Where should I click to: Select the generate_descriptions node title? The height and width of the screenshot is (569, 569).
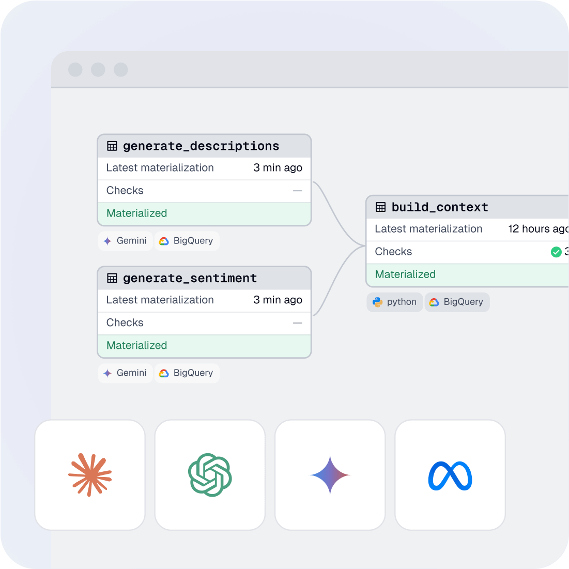[201, 146]
